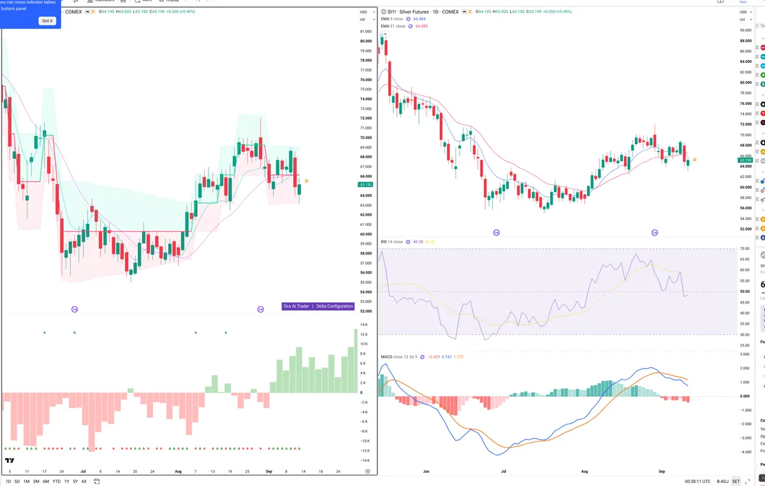765x486 pixels.
Task: Click the RSI 14 close legend
Action: [x=392, y=242]
